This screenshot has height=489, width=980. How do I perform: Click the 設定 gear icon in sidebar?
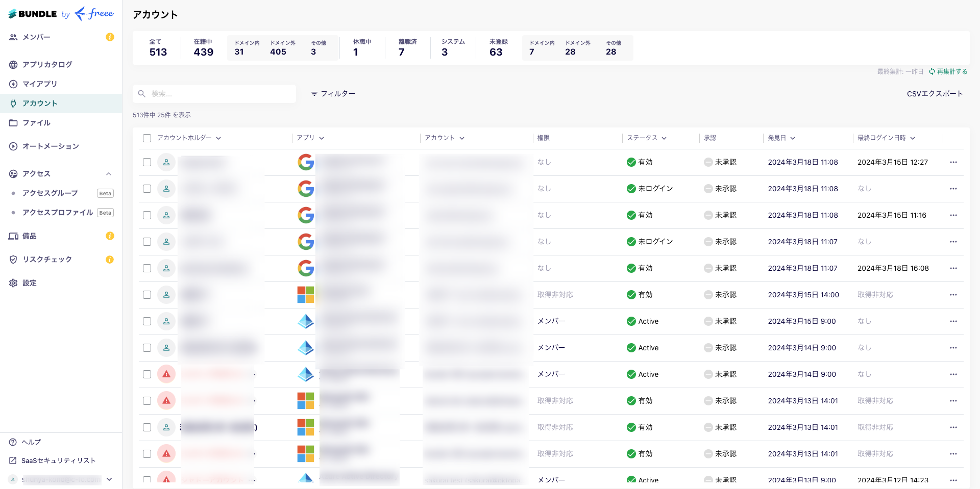pyautogui.click(x=13, y=283)
